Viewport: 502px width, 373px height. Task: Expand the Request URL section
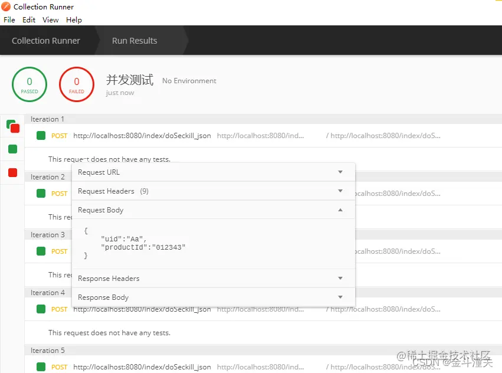click(214, 172)
